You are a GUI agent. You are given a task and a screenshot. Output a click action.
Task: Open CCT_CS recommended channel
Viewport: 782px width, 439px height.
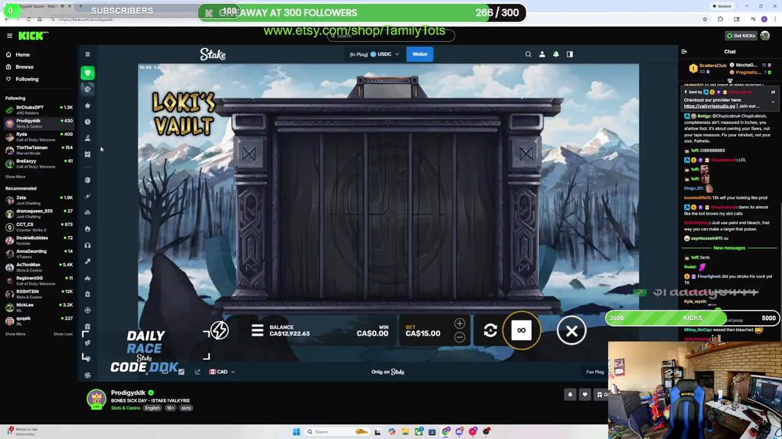tap(39, 227)
